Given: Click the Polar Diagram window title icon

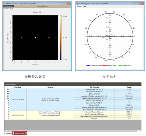Looking at the screenshot, I should (x=77, y=4).
